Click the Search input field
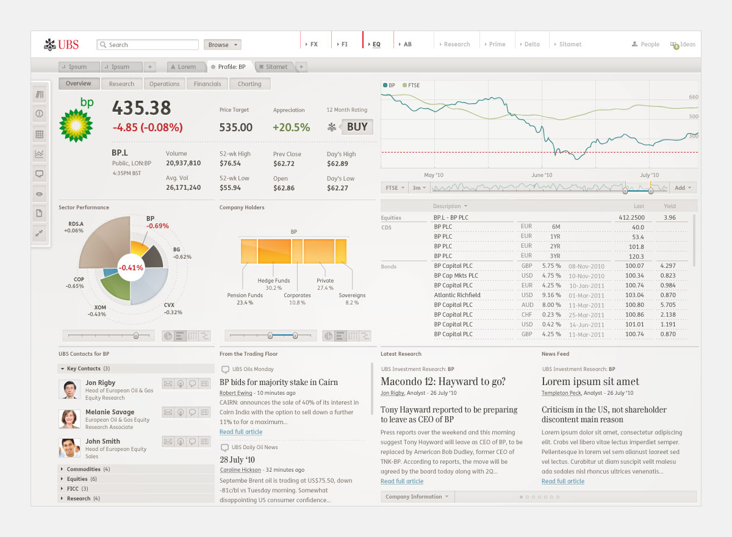 (x=148, y=45)
